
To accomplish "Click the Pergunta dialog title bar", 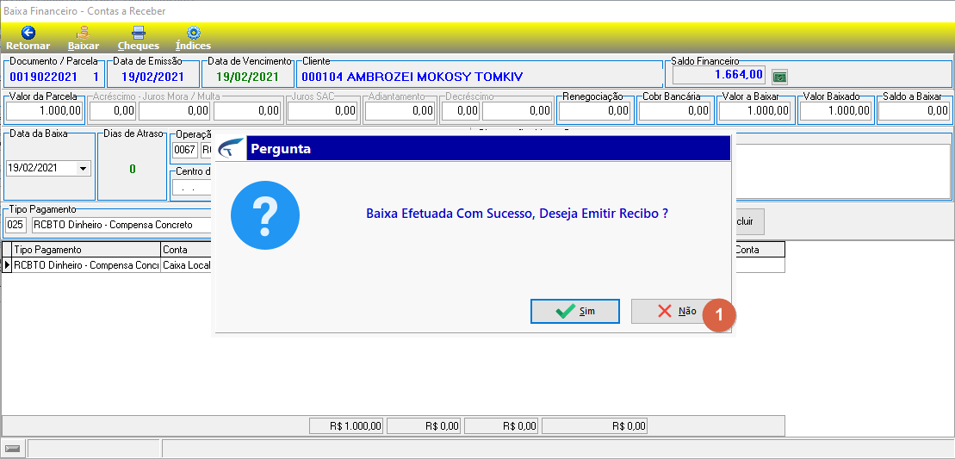I will click(x=488, y=148).
